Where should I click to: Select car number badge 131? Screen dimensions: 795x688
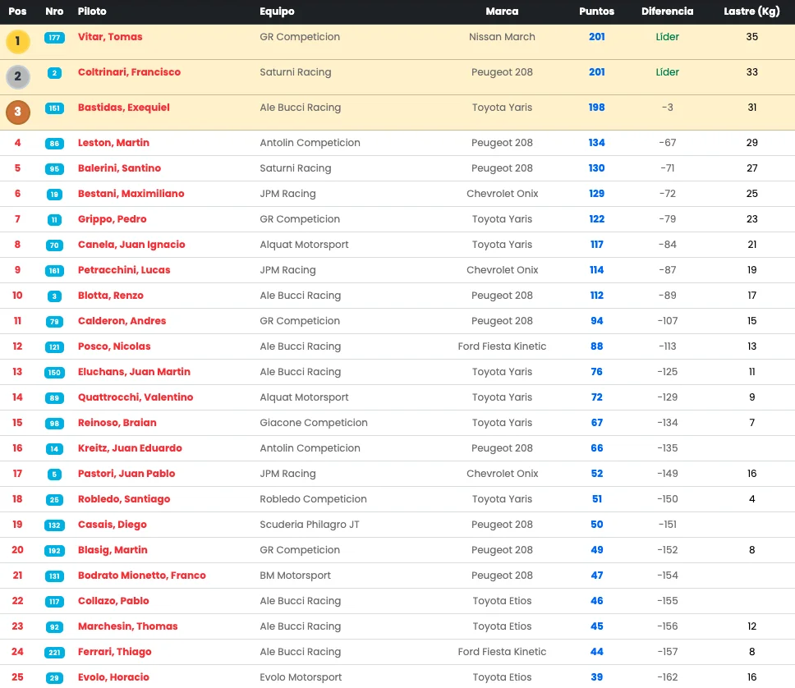54,576
